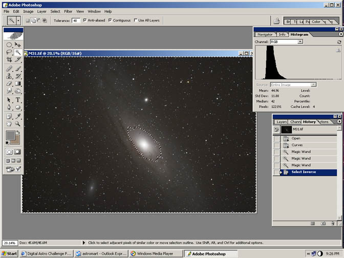Open the Histogram palette flyout menu arrow
This screenshot has height=258, width=344.
tap(340, 34)
